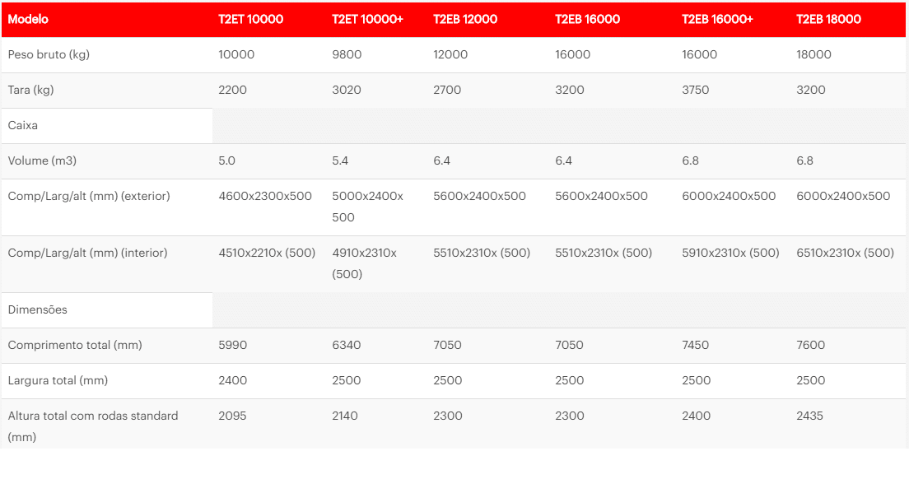Click Tara '3200' under T2EB 18000

(x=811, y=90)
